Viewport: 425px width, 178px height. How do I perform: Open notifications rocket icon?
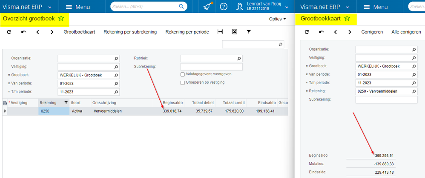tap(208, 6)
